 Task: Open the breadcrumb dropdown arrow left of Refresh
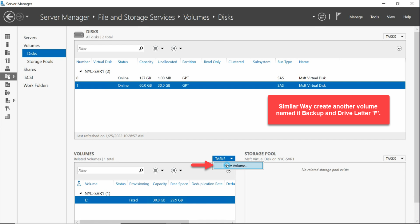click(x=314, y=17)
